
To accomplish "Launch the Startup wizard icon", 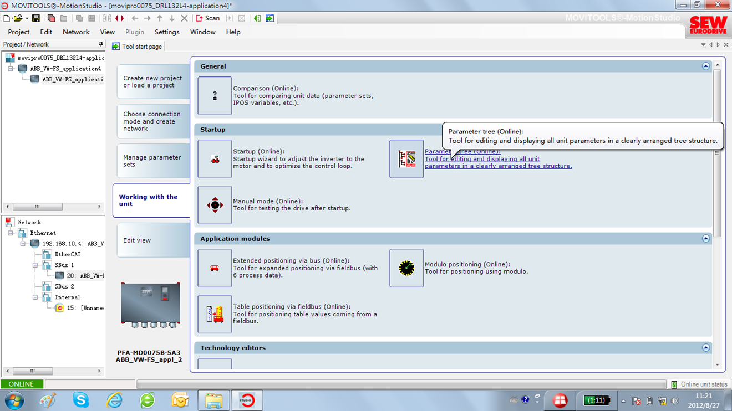I will pyautogui.click(x=215, y=159).
